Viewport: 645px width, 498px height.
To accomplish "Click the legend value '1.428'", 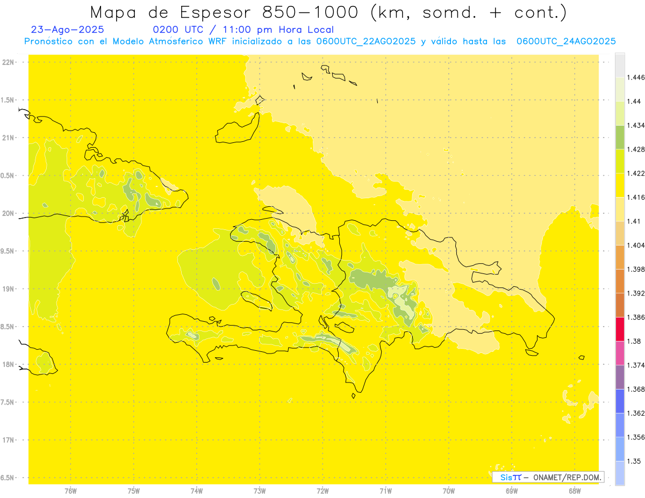I will 636,149.
